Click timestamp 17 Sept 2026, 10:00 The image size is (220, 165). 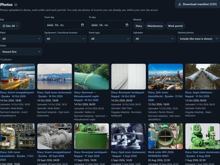click(x=85, y=160)
